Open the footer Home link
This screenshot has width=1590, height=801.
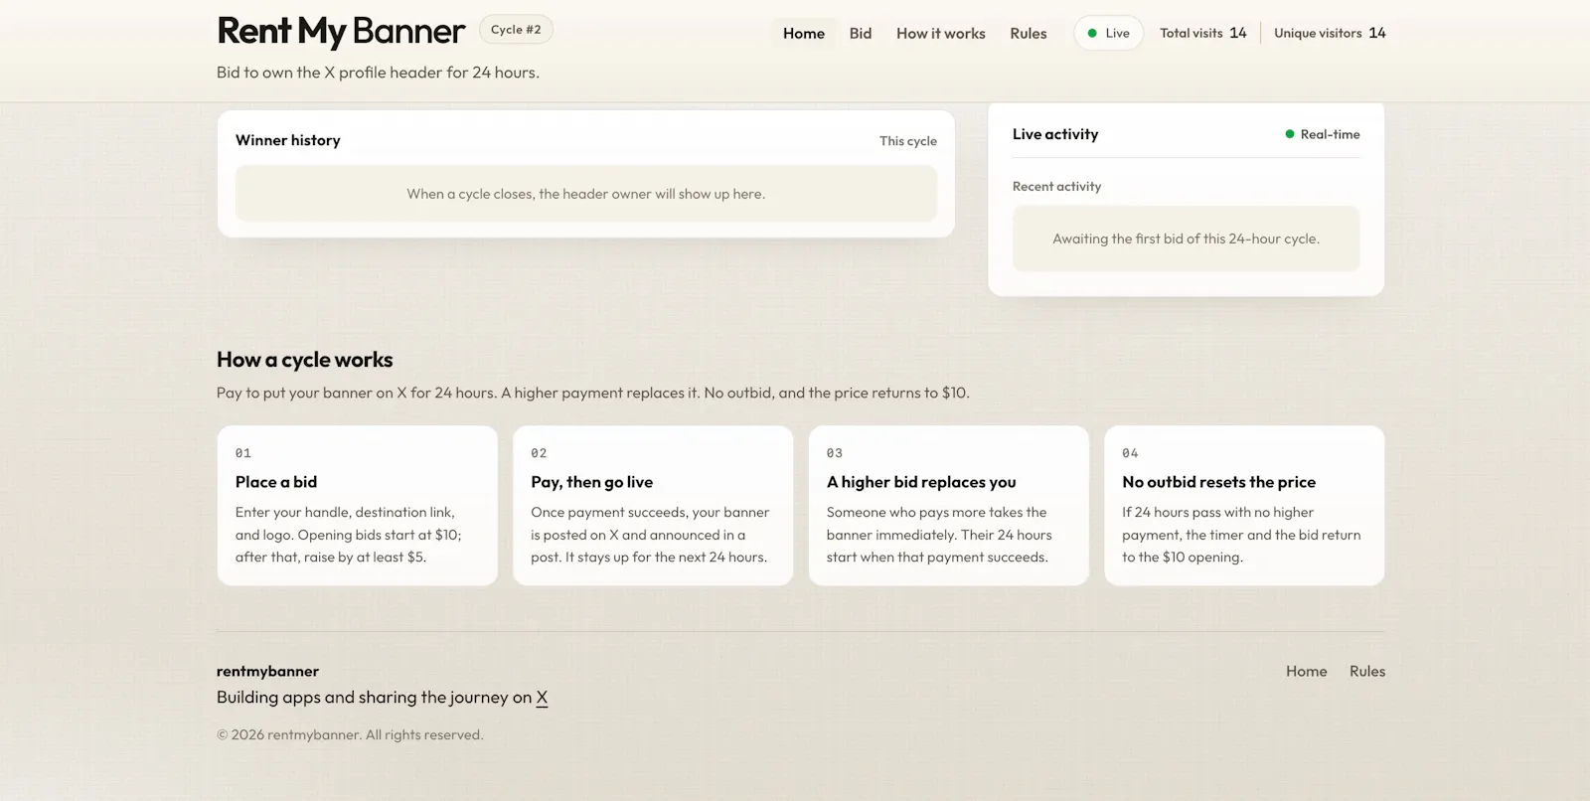coord(1306,671)
